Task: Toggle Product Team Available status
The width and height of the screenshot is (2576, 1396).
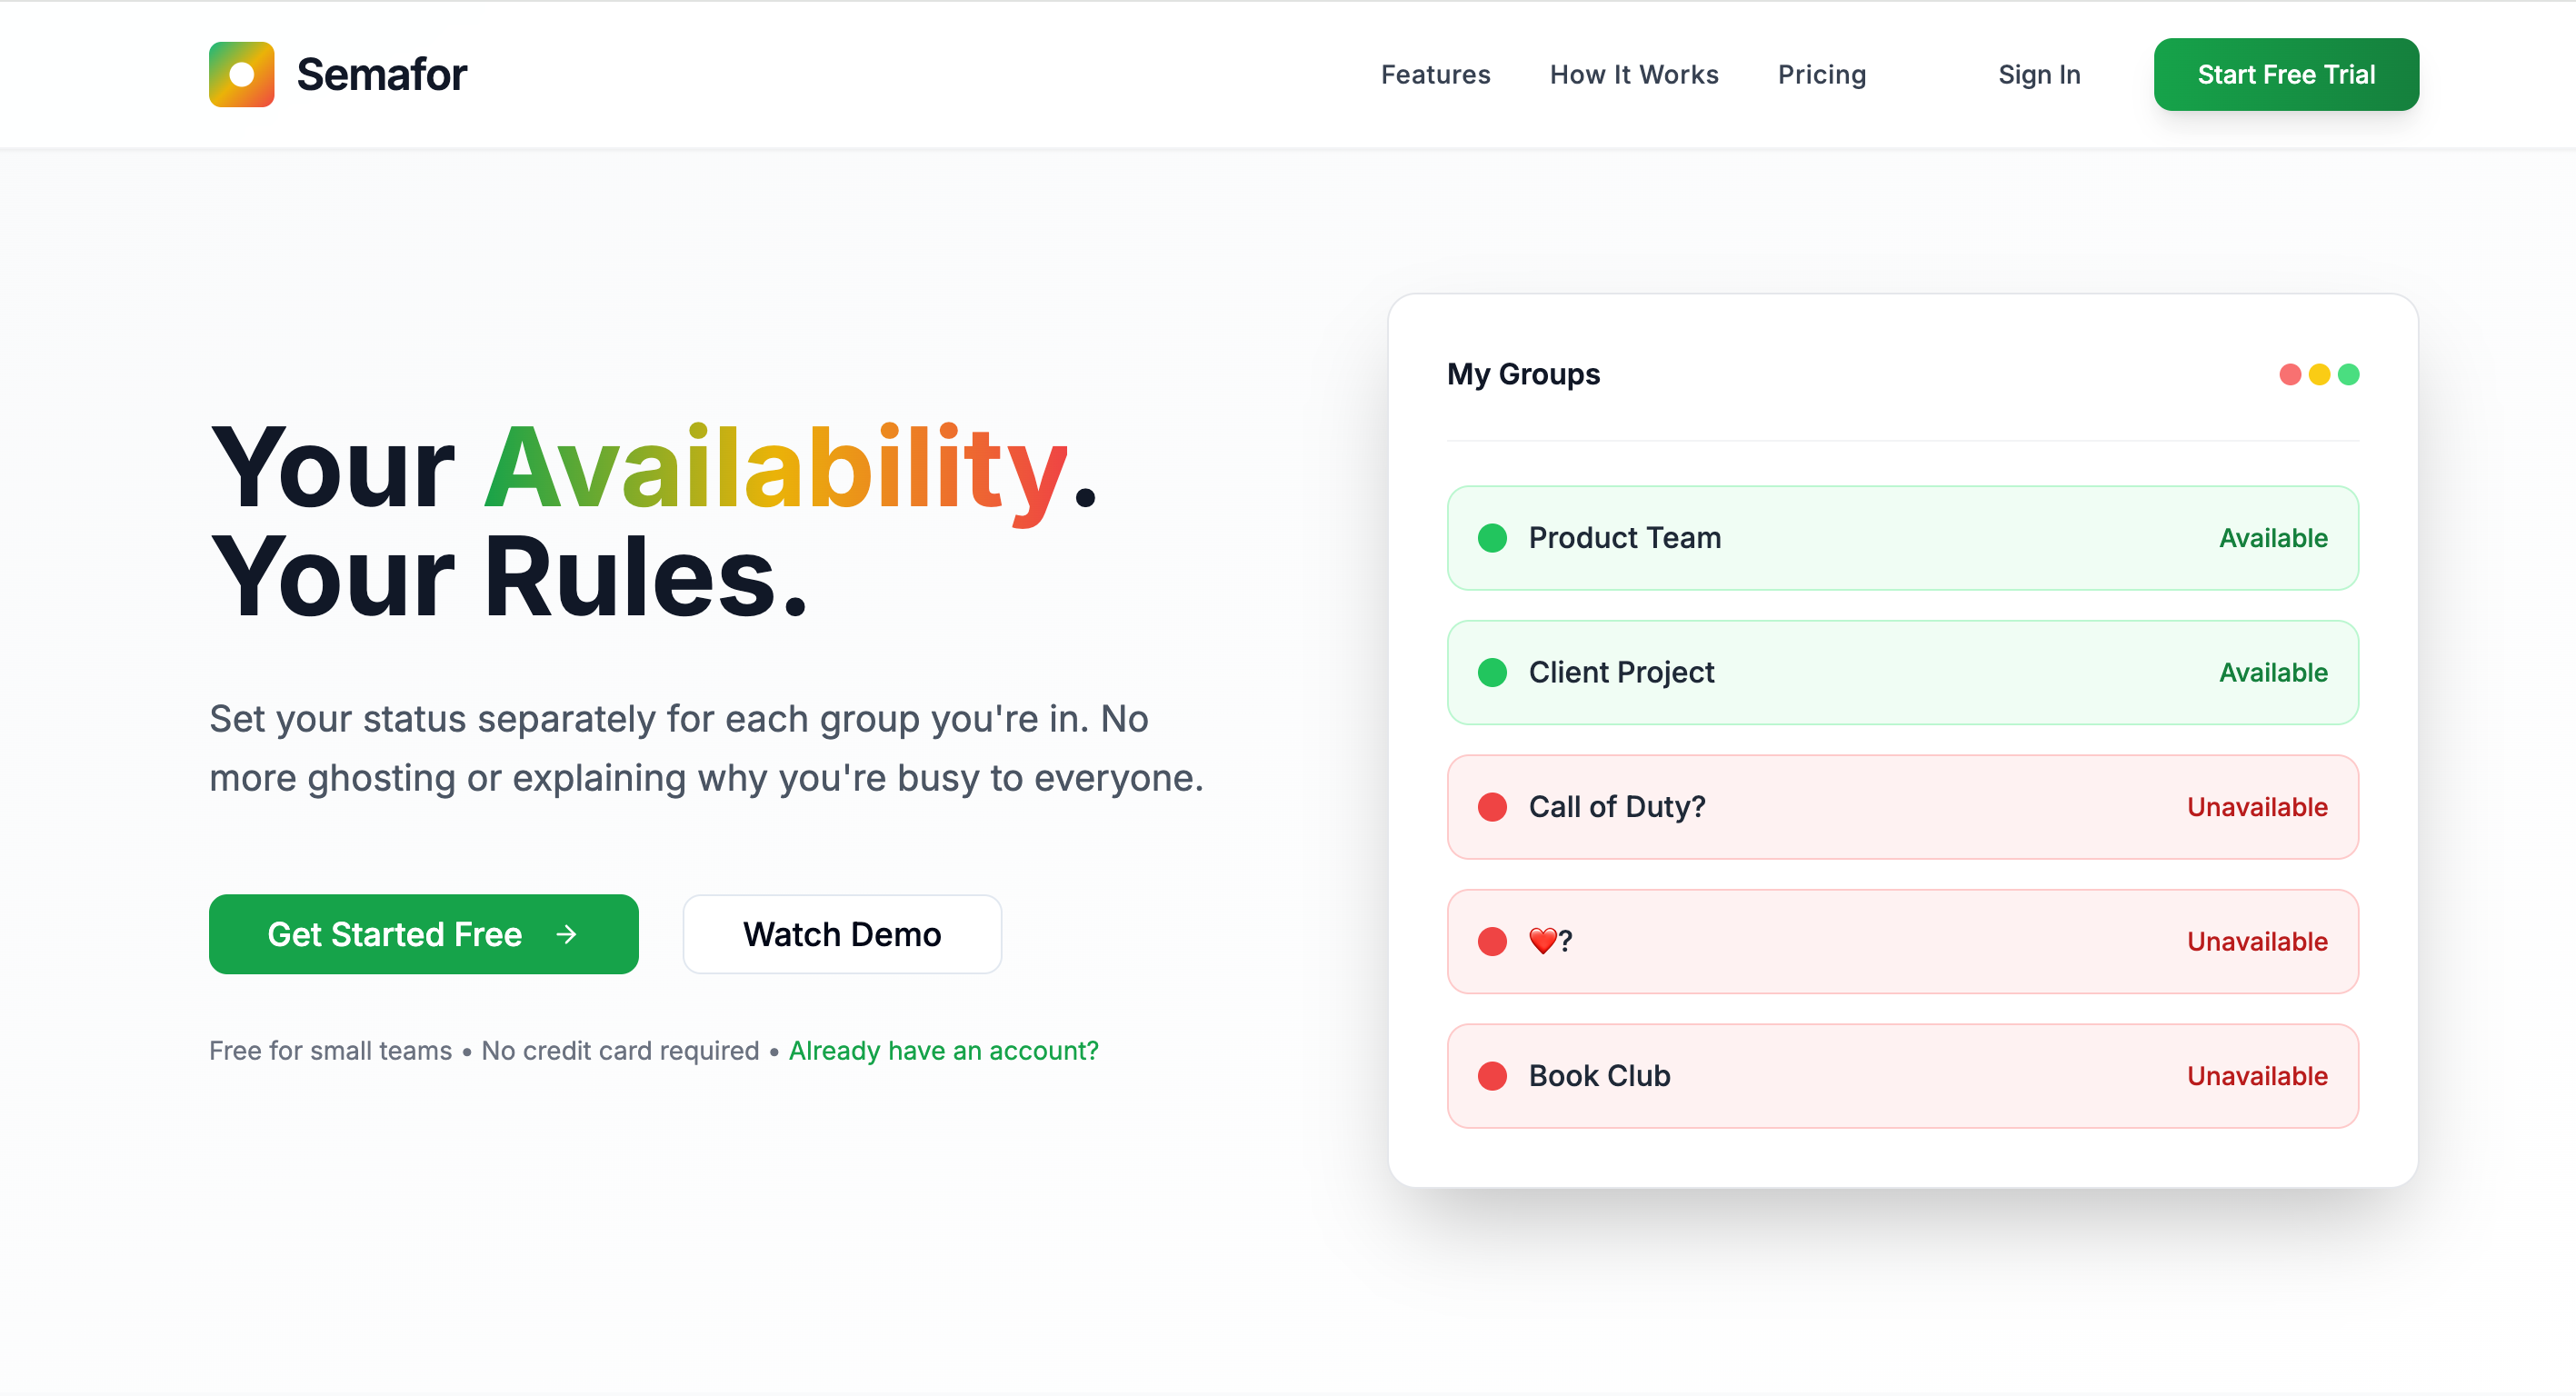Action: (2273, 538)
